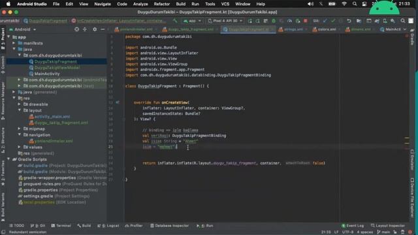Click the Profile app gauge icon
Viewport: 418px width, 235px height.
289,21
